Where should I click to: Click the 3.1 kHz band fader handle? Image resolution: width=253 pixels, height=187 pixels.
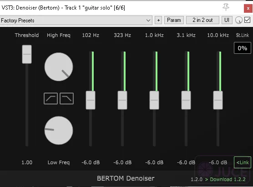click(186, 100)
